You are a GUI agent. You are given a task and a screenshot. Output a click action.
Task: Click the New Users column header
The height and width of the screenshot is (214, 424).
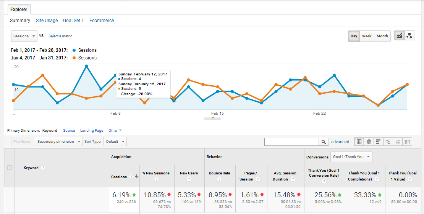[x=189, y=173]
